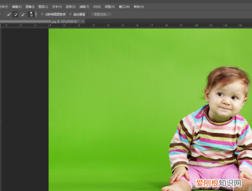Select the New Selection mode icon

[8, 14]
